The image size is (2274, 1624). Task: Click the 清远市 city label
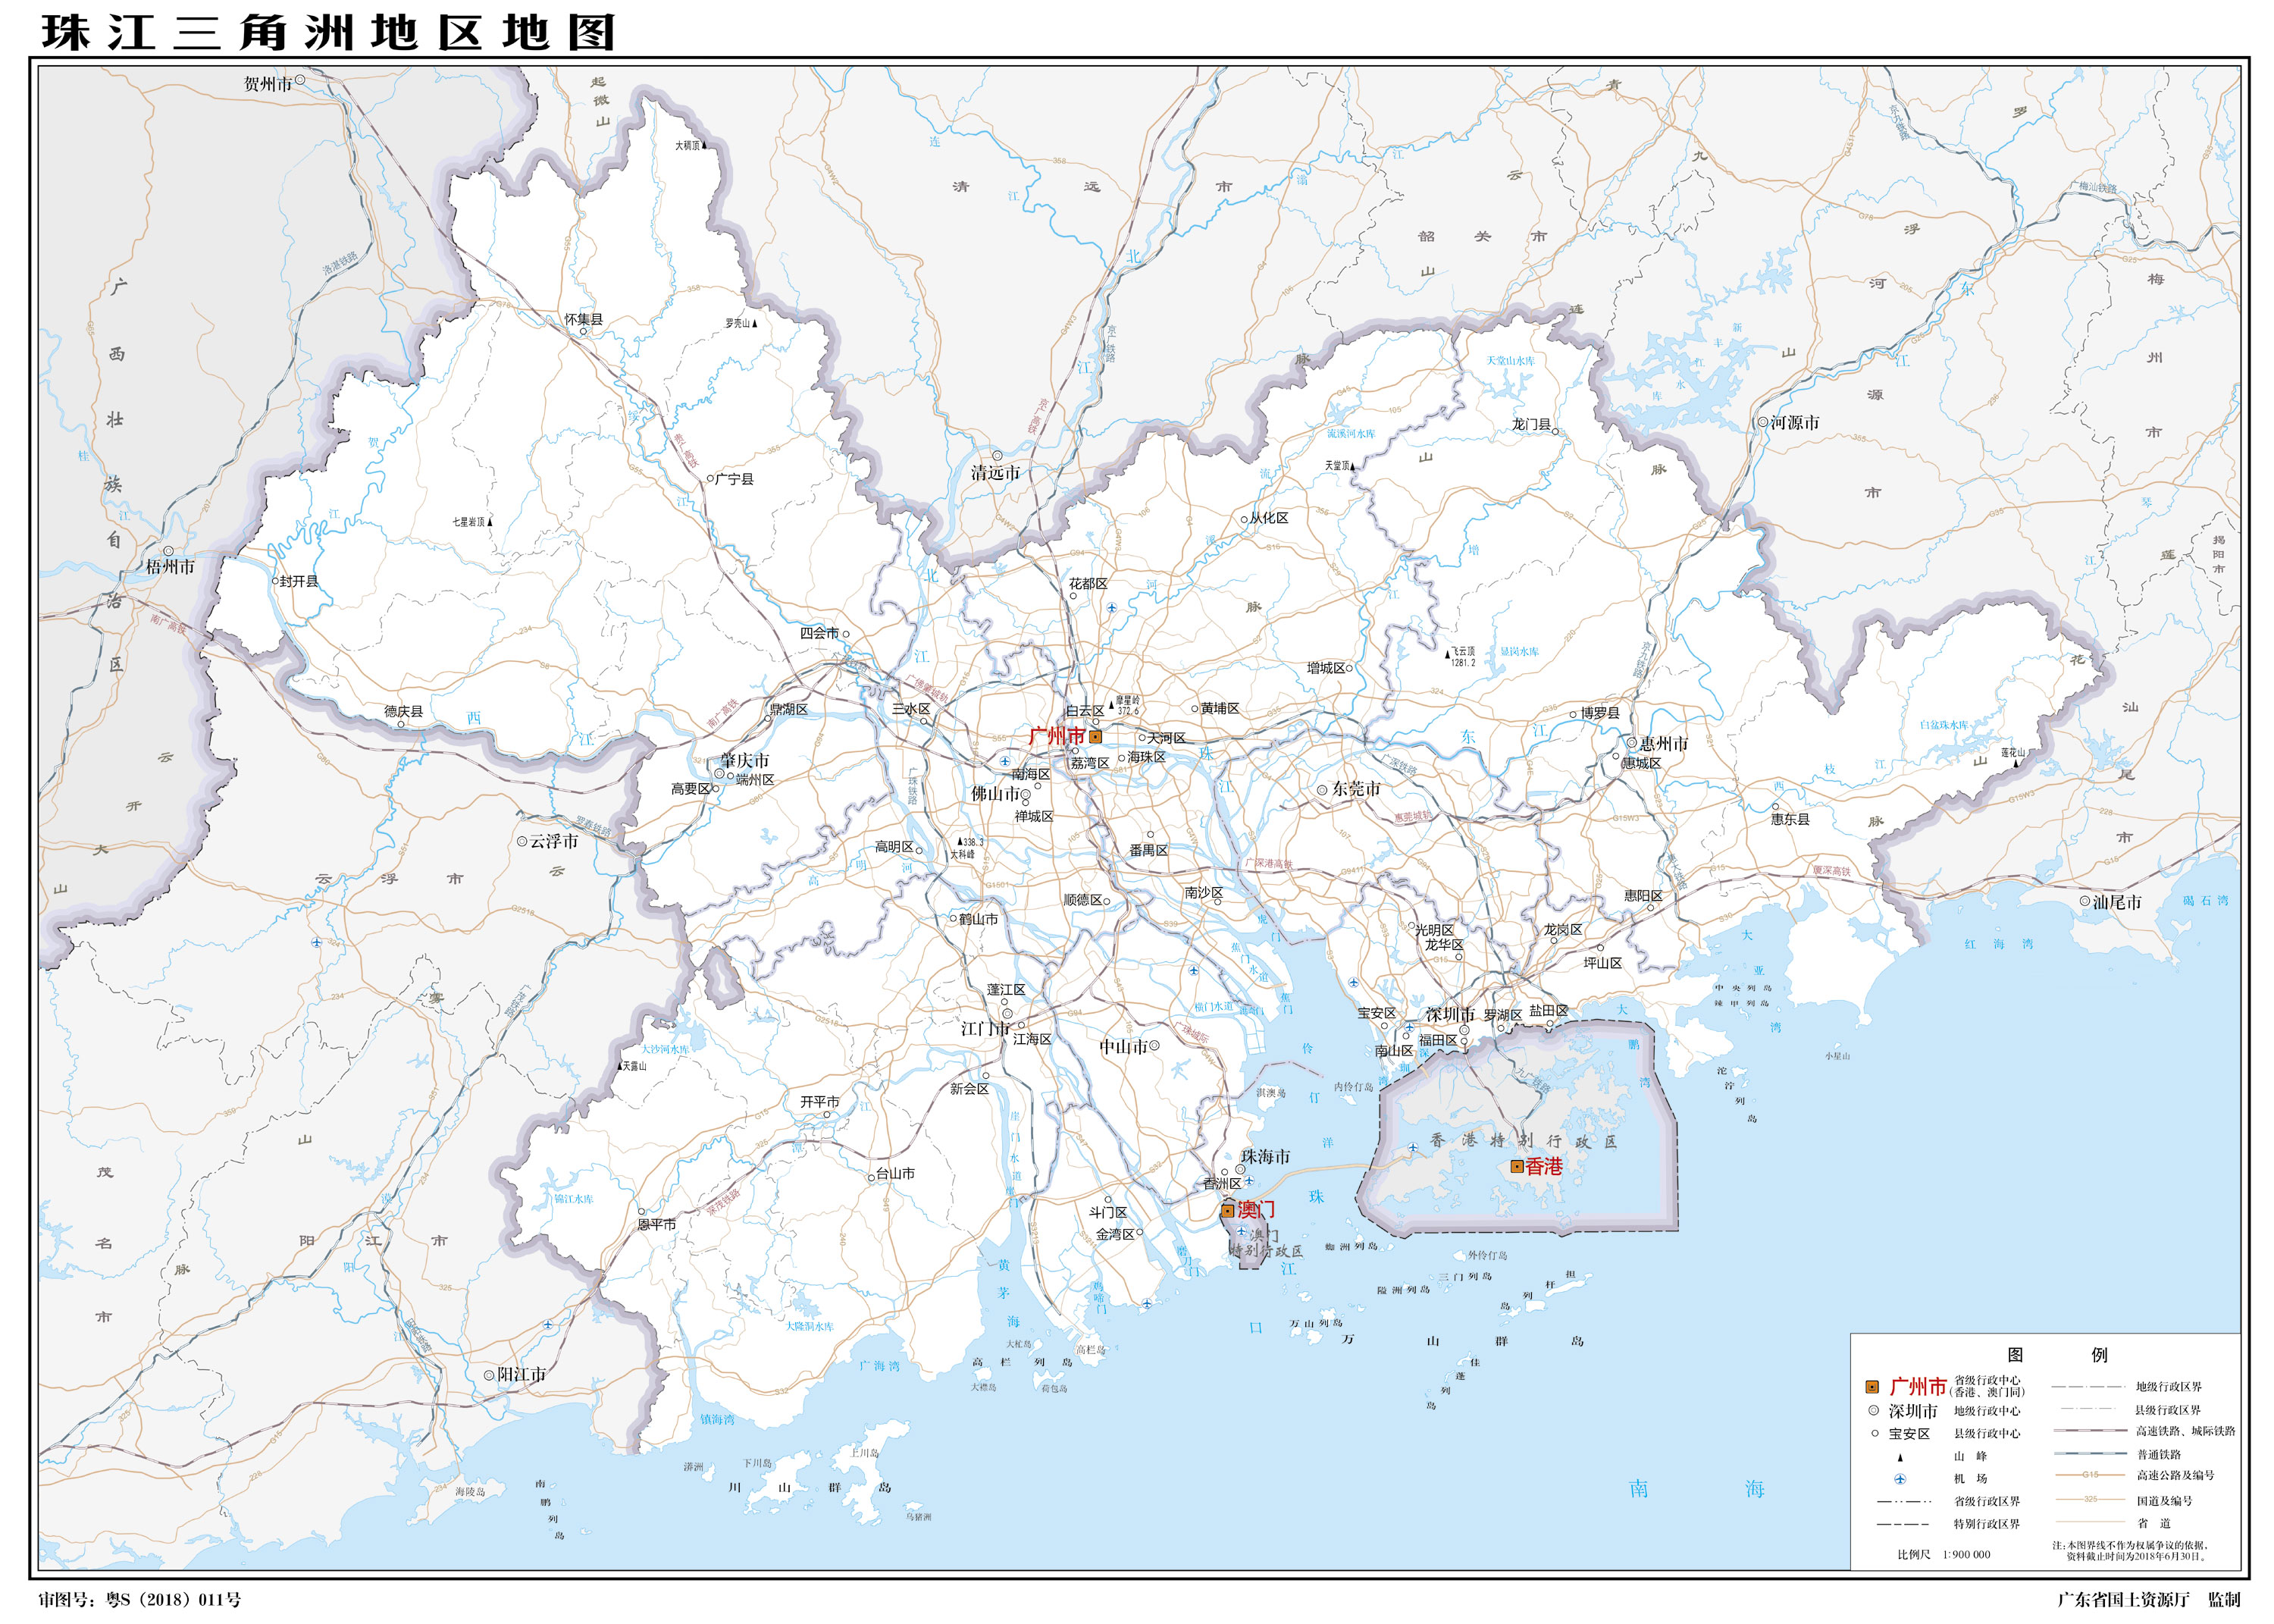pyautogui.click(x=995, y=472)
